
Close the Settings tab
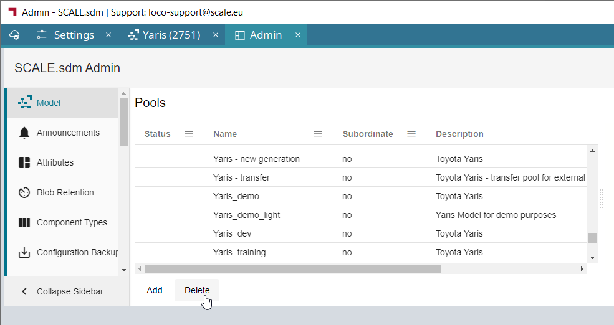(108, 35)
